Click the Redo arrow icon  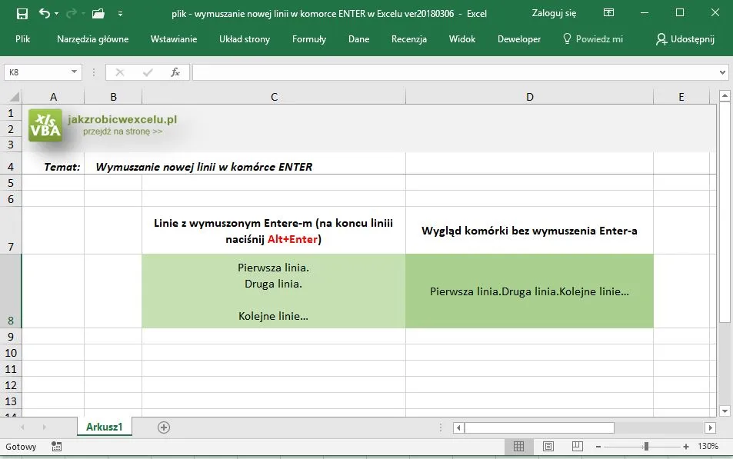click(x=71, y=14)
